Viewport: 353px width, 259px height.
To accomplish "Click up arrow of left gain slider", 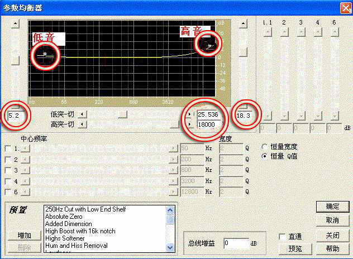I will [x=16, y=24].
